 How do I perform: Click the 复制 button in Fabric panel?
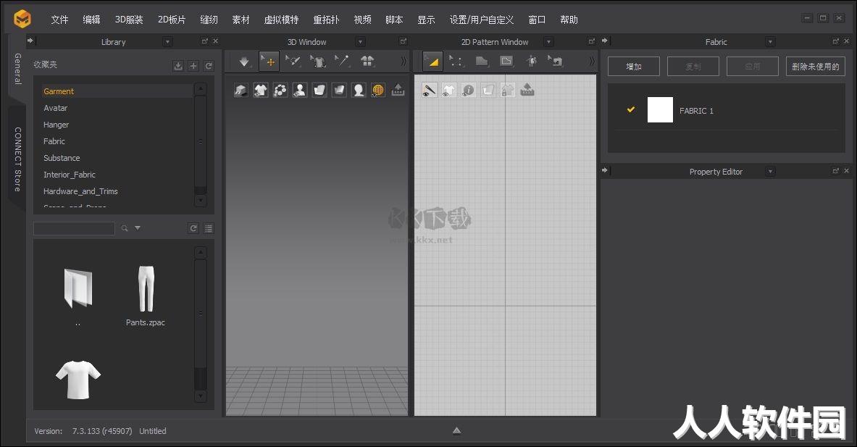[x=693, y=67]
